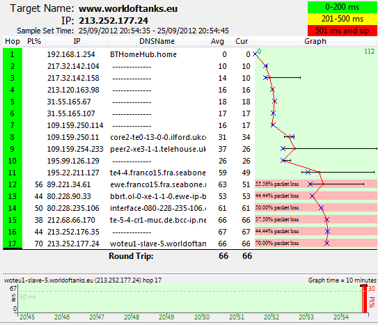Select IP 217.32.142.104
The width and height of the screenshot is (378, 325).
pyautogui.click(x=73, y=66)
